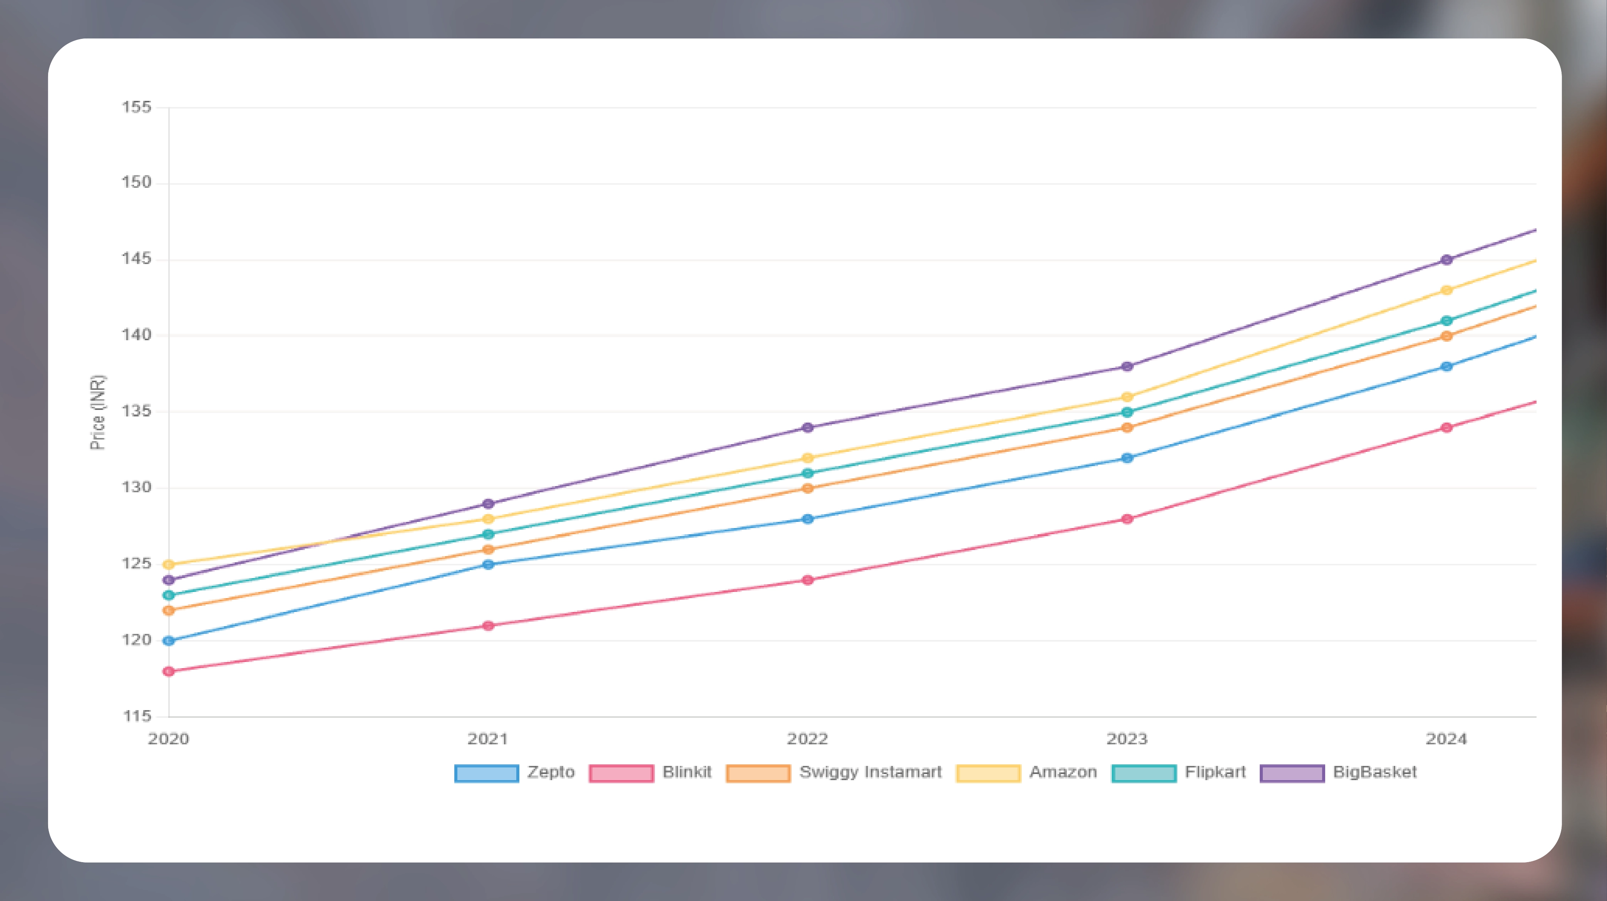The height and width of the screenshot is (901, 1607).
Task: Click Swiggy Instamart's 2022 data point
Action: [x=808, y=488]
